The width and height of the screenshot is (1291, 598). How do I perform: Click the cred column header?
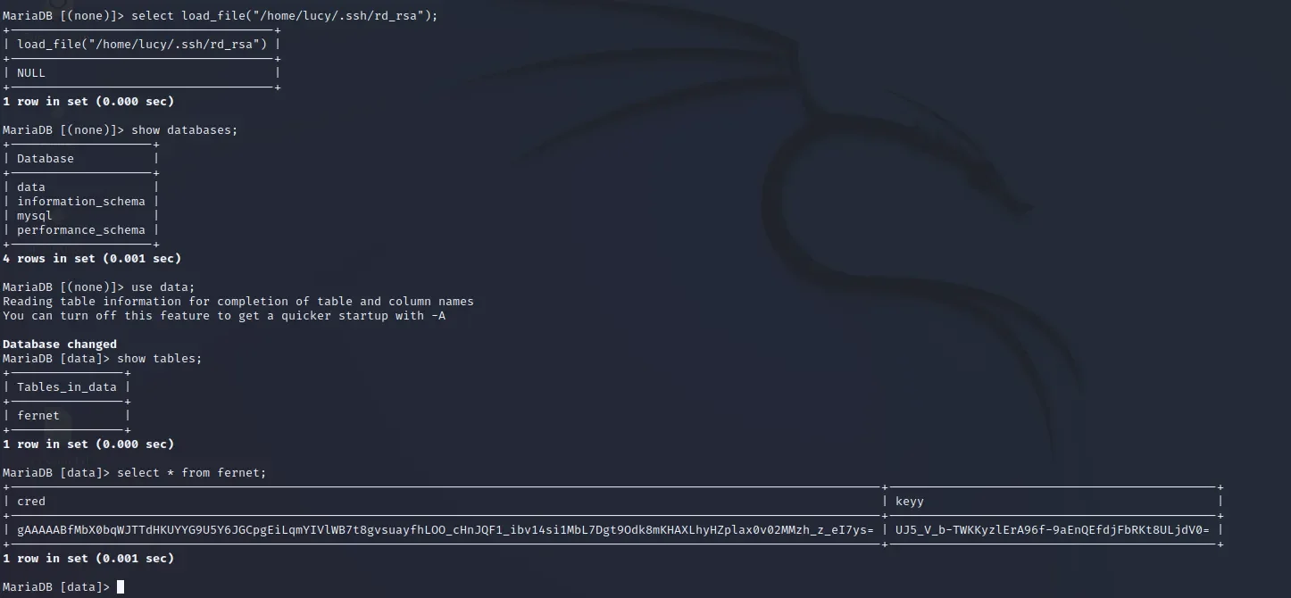[x=31, y=501]
